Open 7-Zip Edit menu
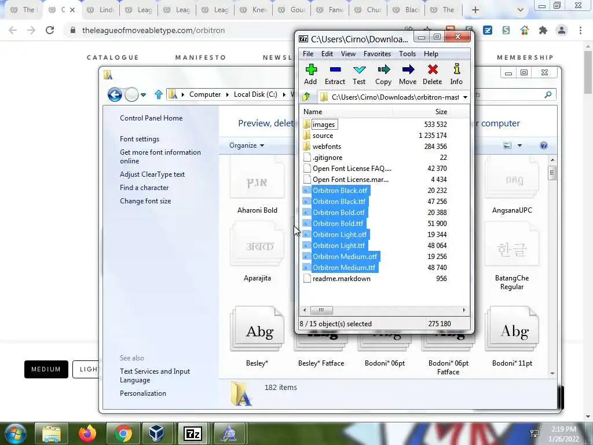The width and height of the screenshot is (593, 445). click(x=327, y=54)
